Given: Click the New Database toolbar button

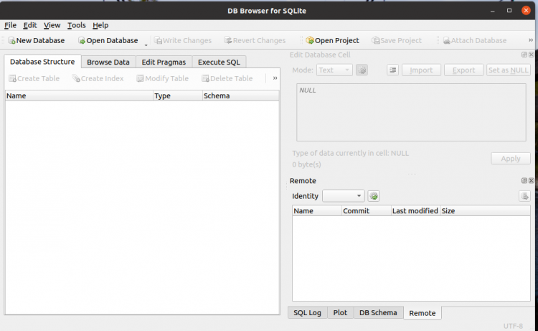Looking at the screenshot, I should point(37,40).
